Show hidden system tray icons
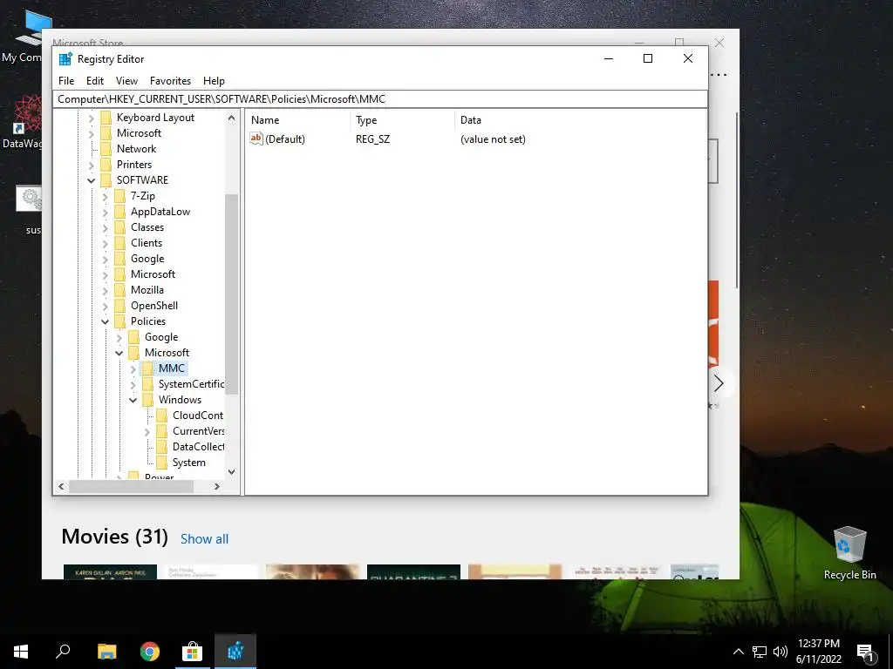Image resolution: width=893 pixels, height=669 pixels. point(738,652)
